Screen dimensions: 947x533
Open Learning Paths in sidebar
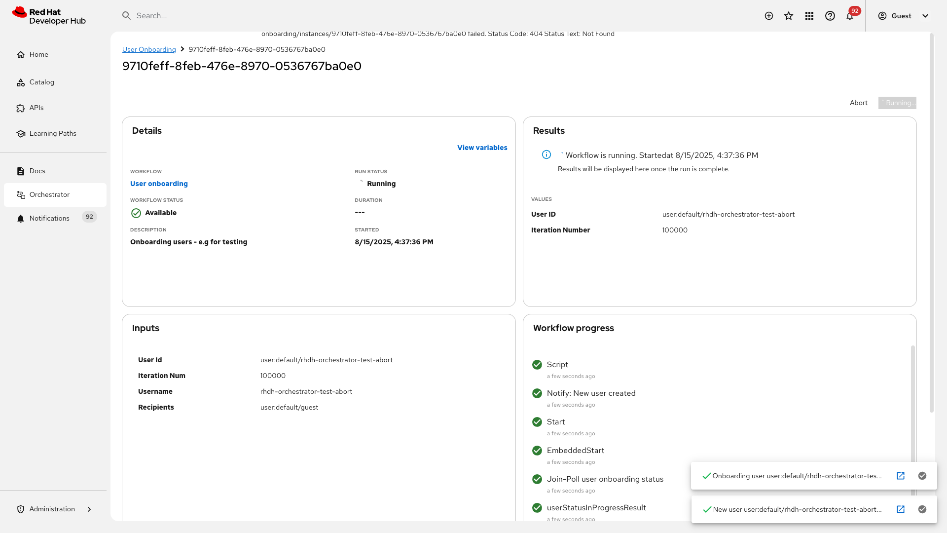52,133
